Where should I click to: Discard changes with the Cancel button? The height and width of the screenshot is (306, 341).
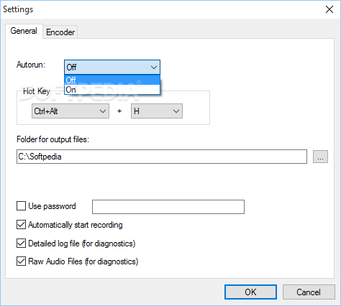tap(309, 292)
